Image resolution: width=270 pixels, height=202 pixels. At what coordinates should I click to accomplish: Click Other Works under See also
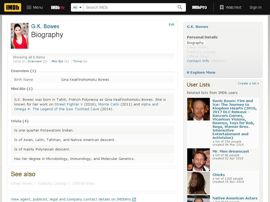click(x=22, y=183)
